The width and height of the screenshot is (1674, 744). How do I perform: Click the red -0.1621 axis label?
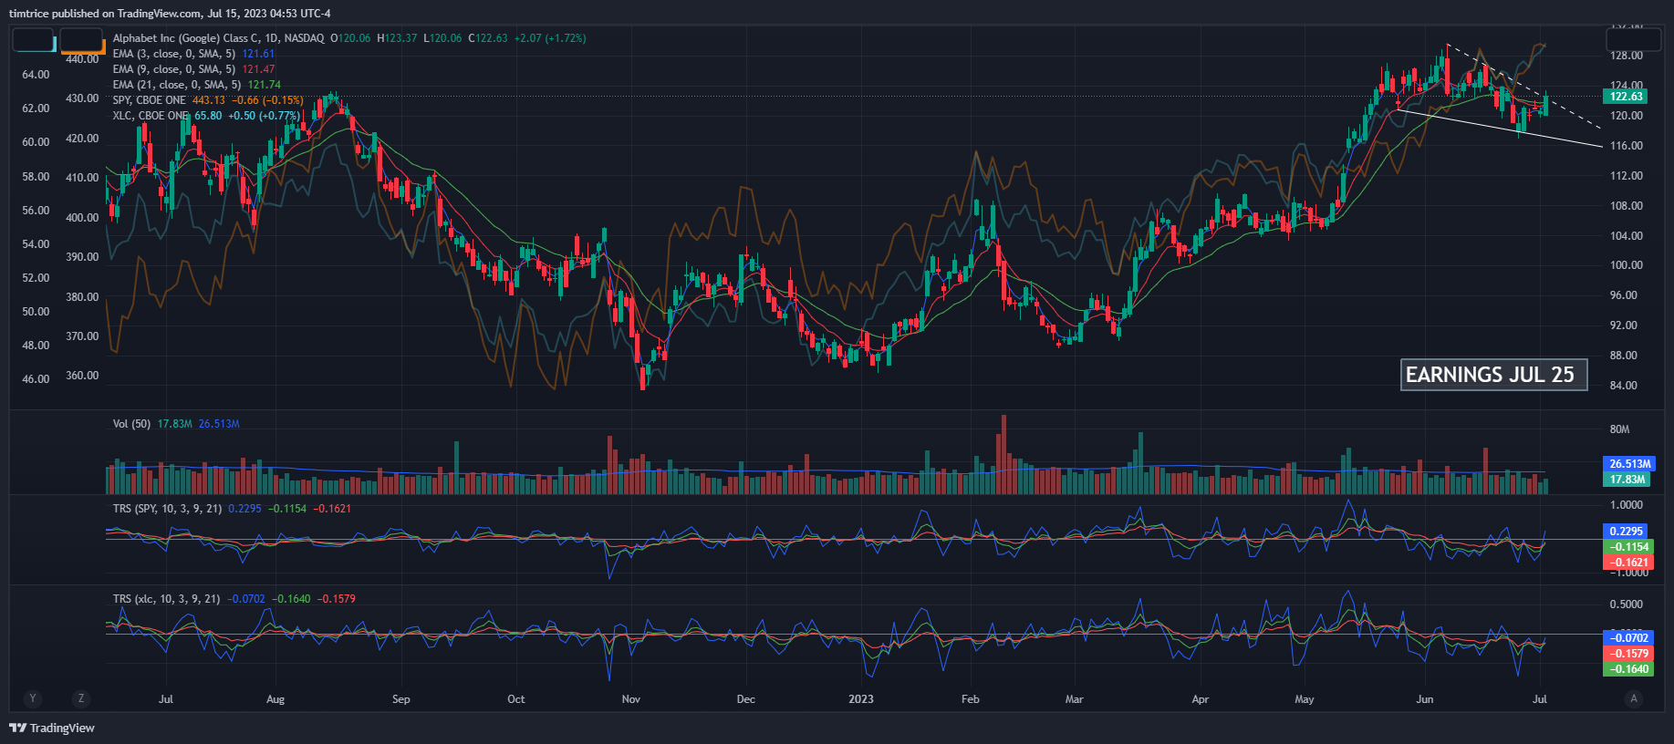tap(1628, 563)
